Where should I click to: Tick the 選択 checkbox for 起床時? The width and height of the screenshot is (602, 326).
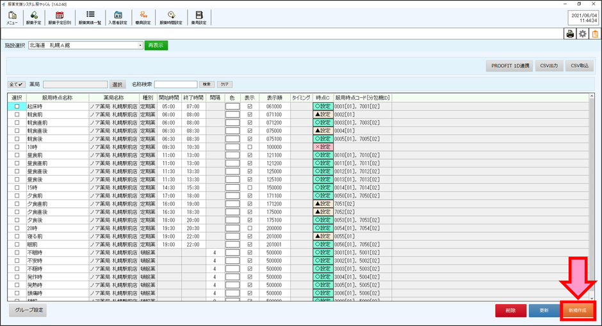[x=17, y=106]
